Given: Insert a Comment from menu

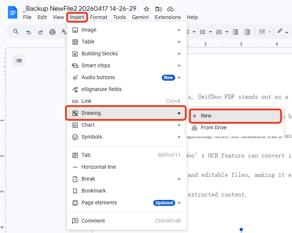Looking at the screenshot, I should (x=126, y=221).
